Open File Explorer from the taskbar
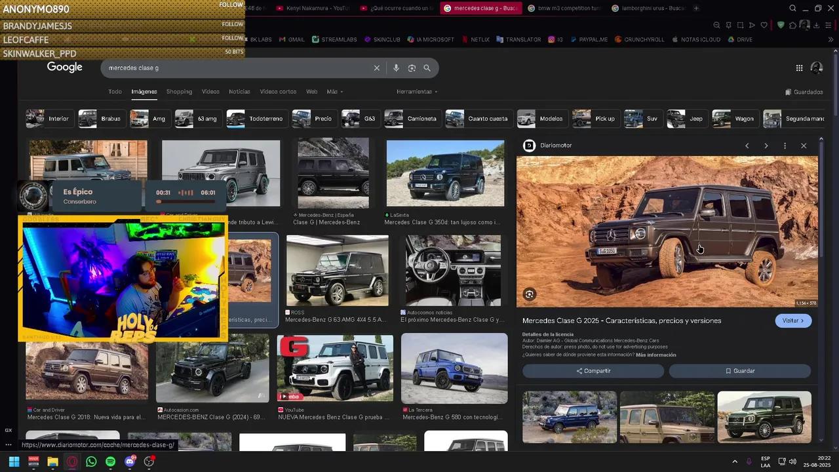Screen dimensions: 839x472 click(52, 462)
